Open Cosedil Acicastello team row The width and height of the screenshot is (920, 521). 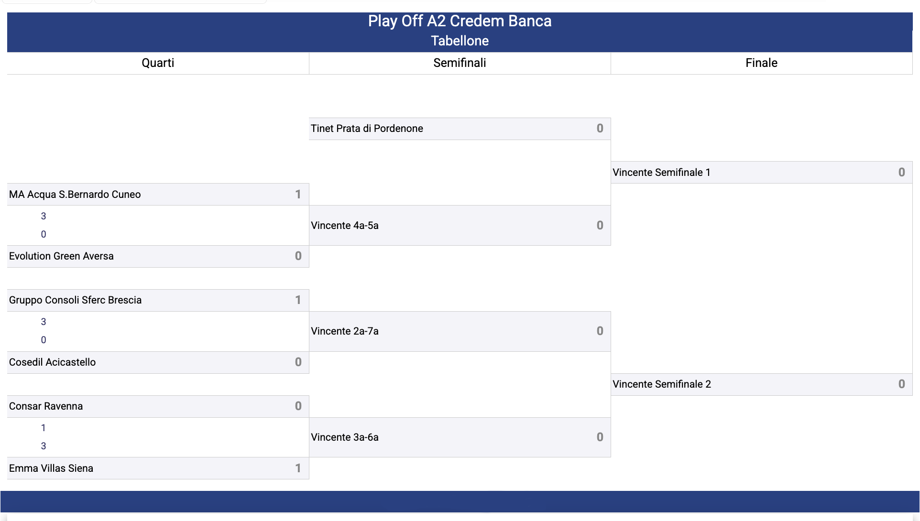point(158,362)
